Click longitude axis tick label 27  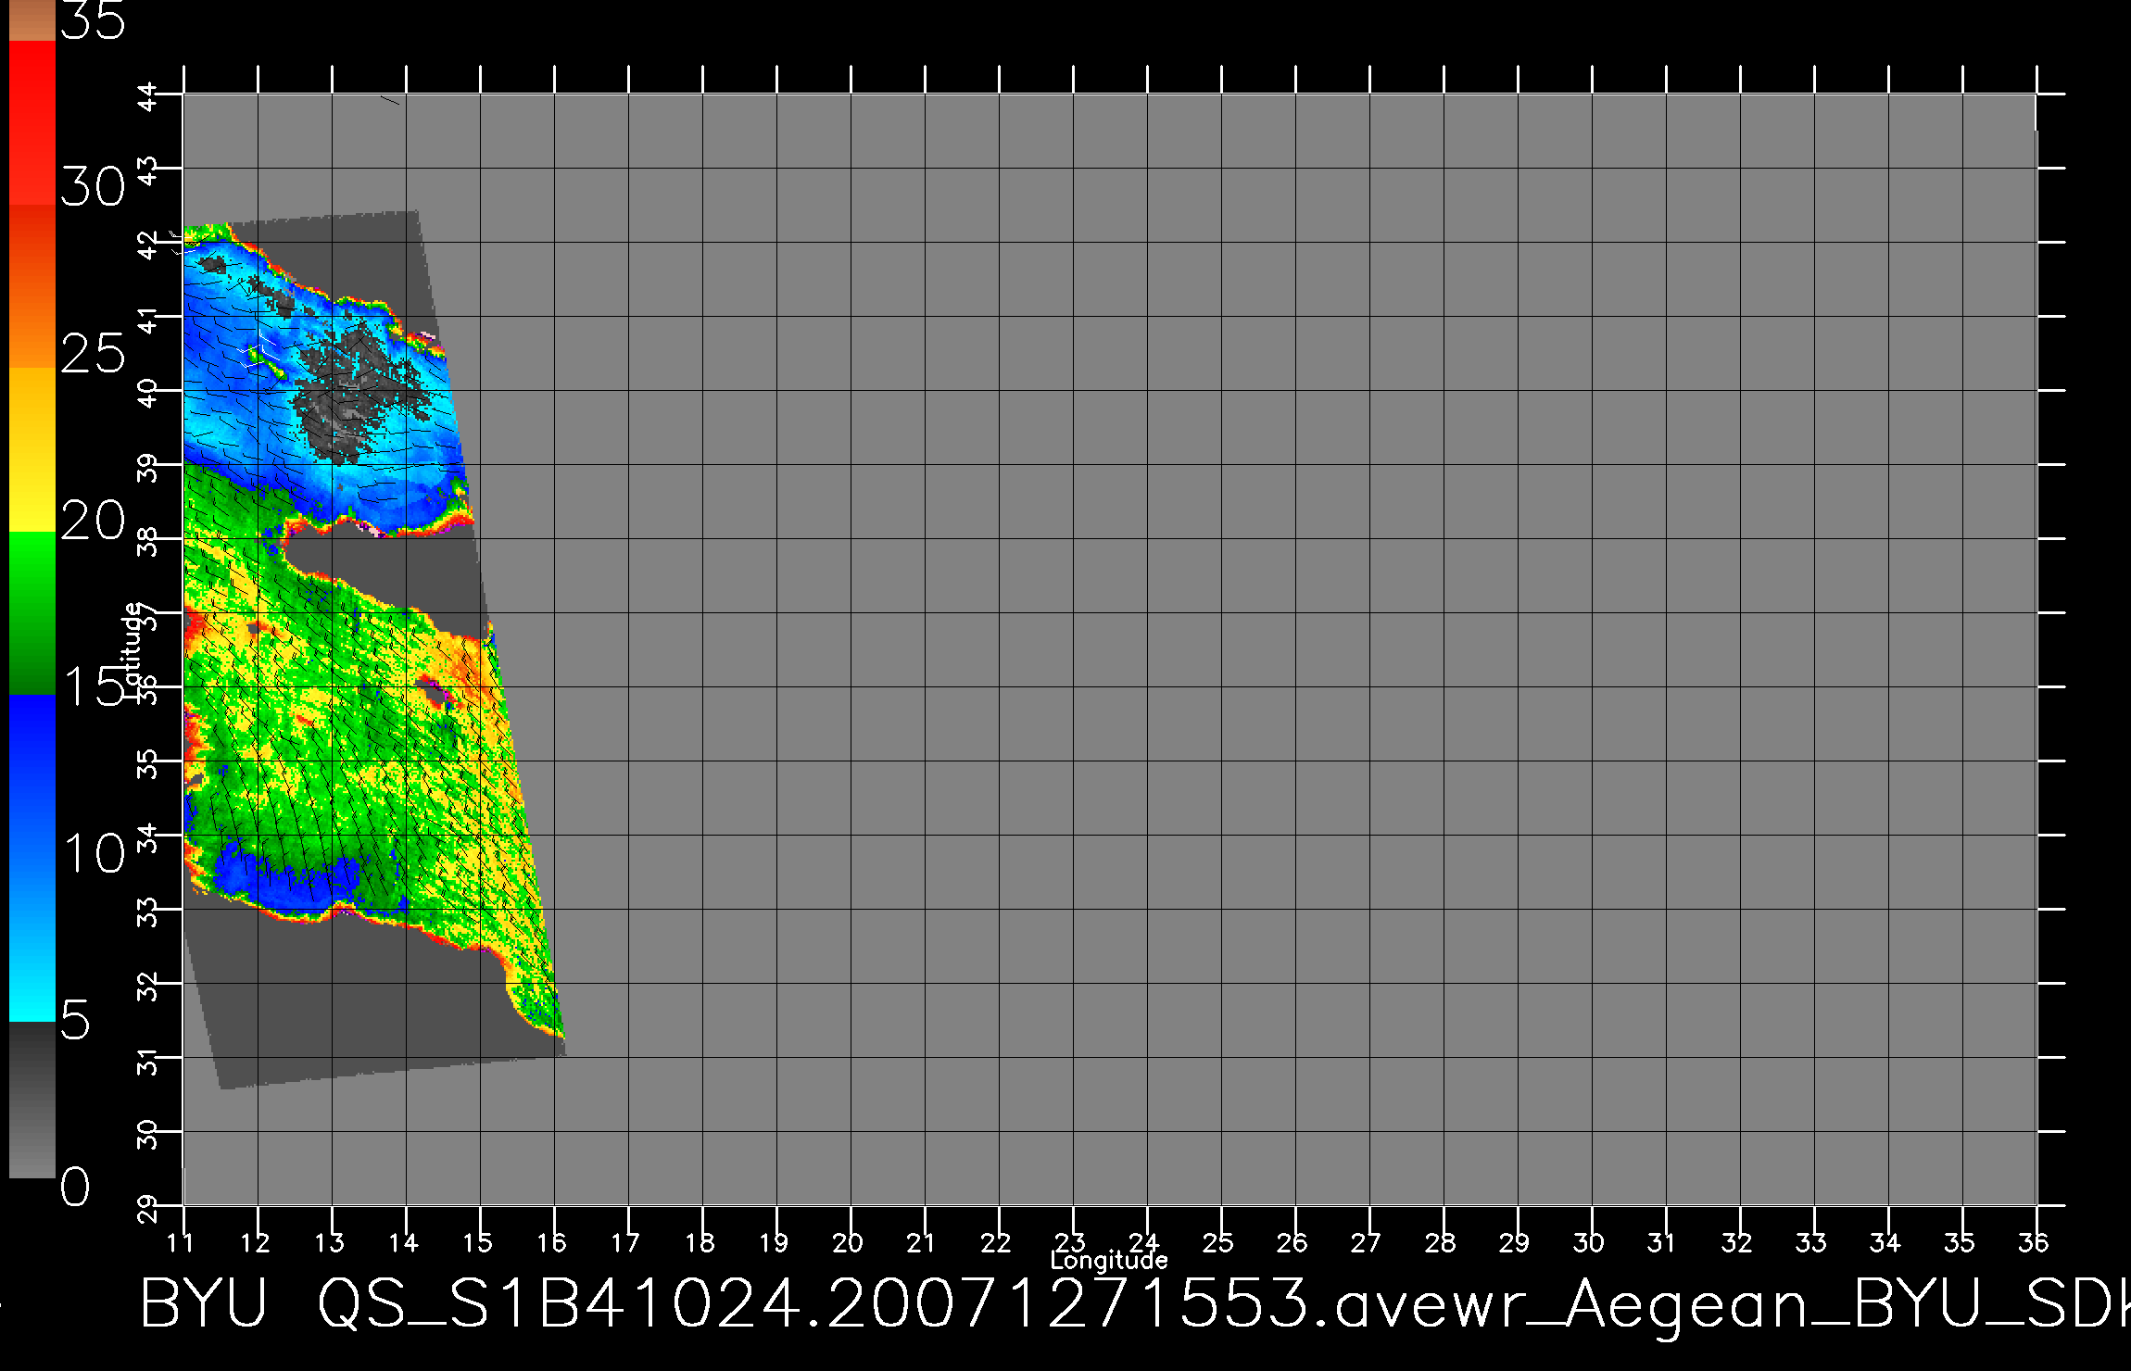point(1367,1242)
